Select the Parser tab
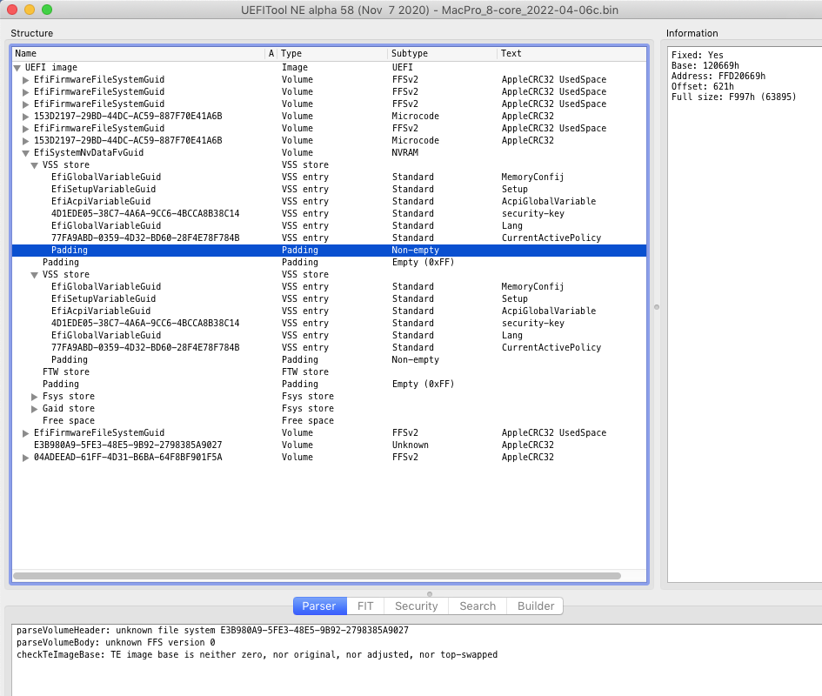 point(319,606)
